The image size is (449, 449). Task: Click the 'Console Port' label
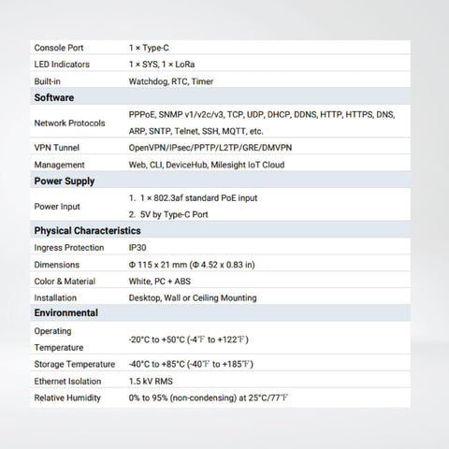pyautogui.click(x=59, y=48)
